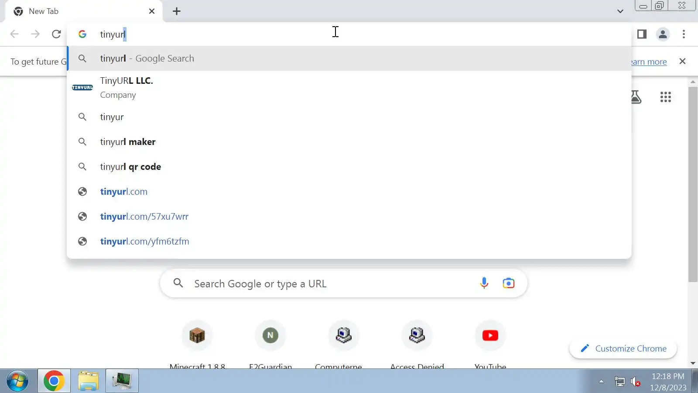This screenshot has height=393, width=698.
Task: Click the network tray icon
Action: click(619, 382)
